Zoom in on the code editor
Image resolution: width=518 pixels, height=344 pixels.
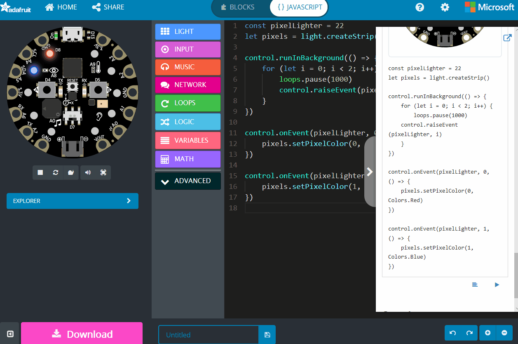pos(488,332)
